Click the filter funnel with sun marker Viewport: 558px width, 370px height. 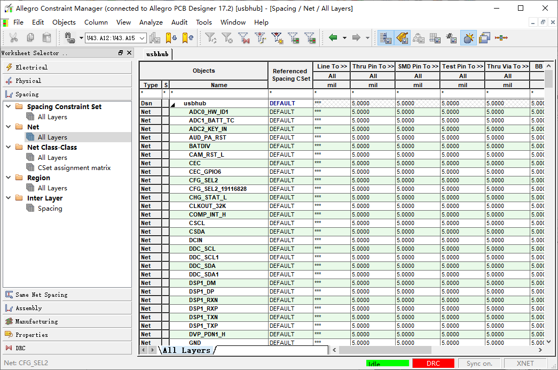coord(277,37)
